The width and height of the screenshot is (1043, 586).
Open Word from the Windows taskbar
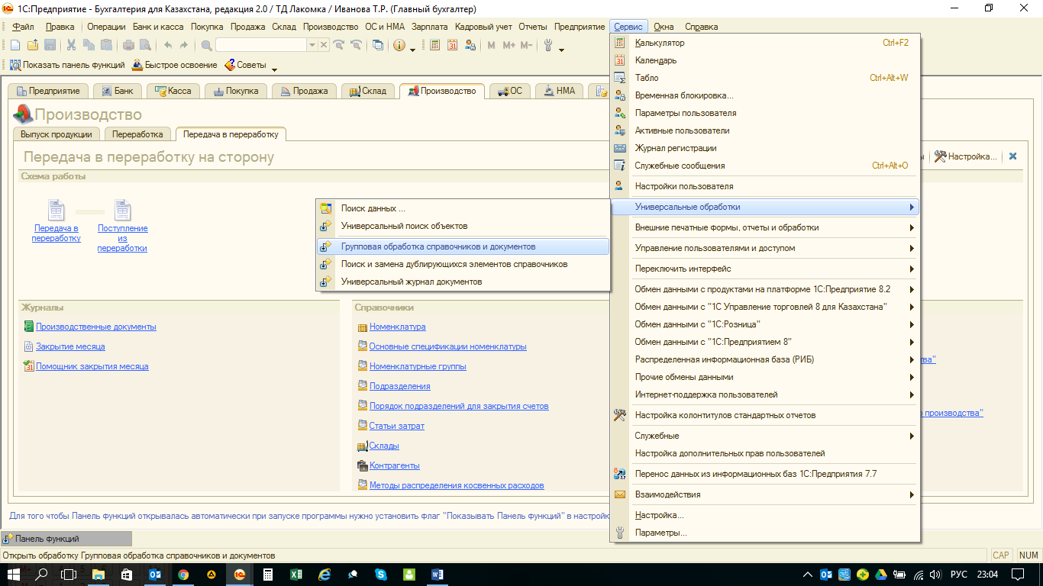pos(438,574)
